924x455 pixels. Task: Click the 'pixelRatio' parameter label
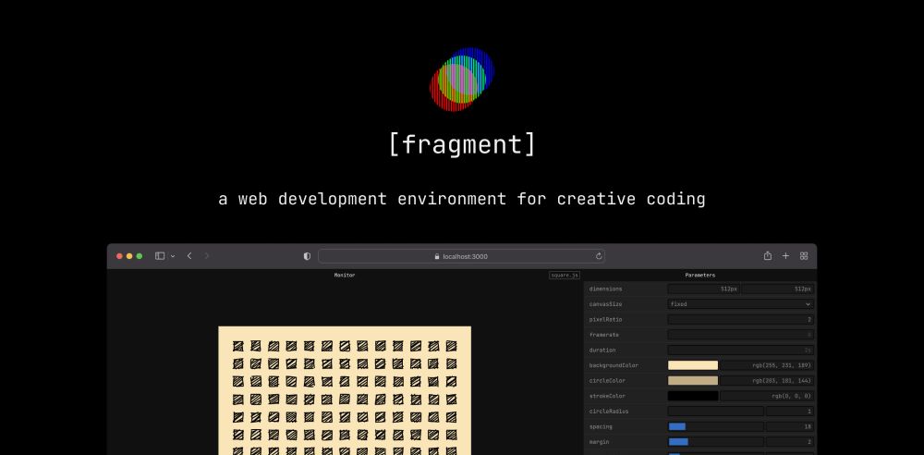click(605, 320)
